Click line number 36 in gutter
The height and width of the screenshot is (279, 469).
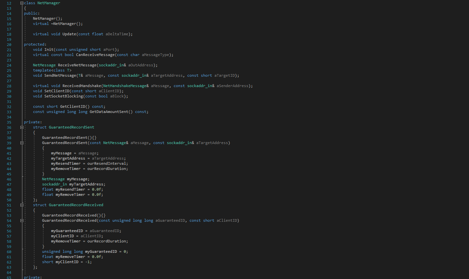pyautogui.click(x=9, y=128)
